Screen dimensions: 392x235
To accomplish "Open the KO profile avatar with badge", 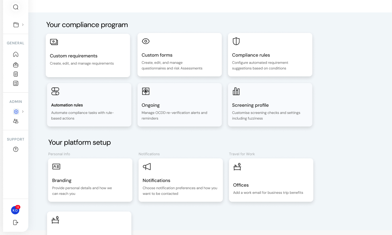I will 15,210.
